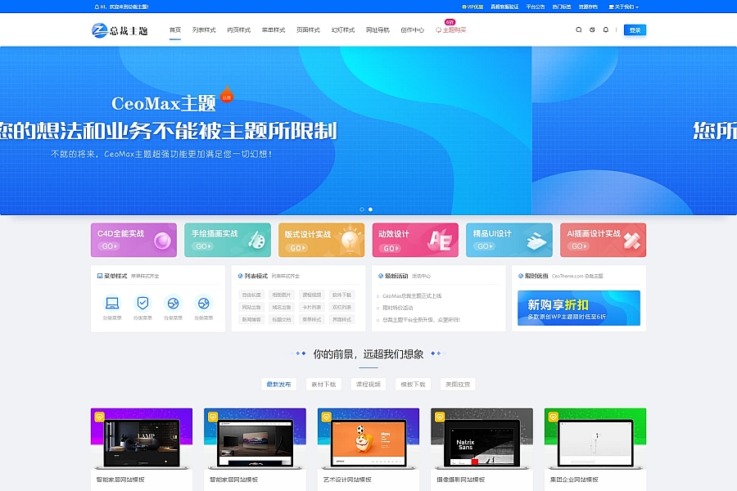Open the 艺术设计网站模板 thumbnail
Viewport: 737px width, 491px height.
[368, 439]
